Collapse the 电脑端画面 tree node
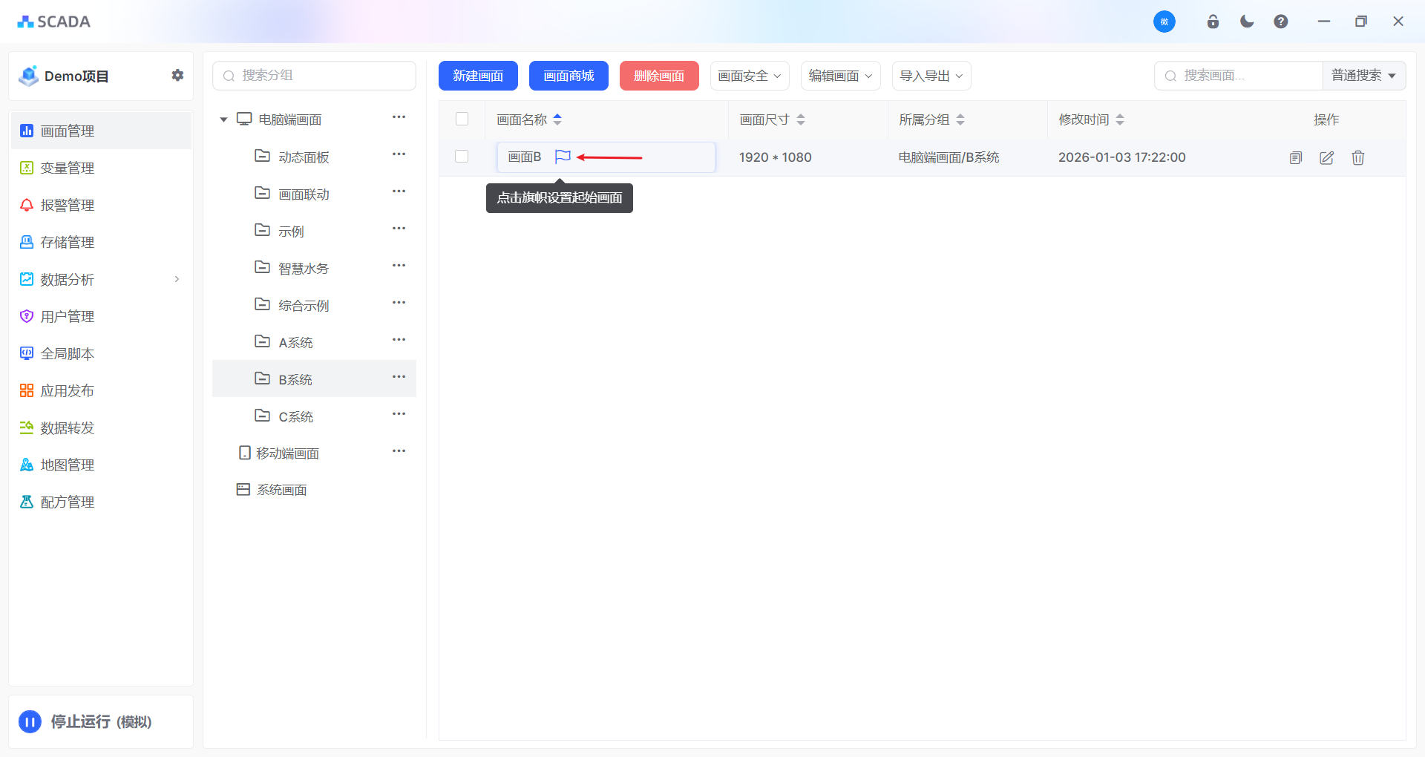This screenshot has width=1425, height=757. (x=223, y=119)
